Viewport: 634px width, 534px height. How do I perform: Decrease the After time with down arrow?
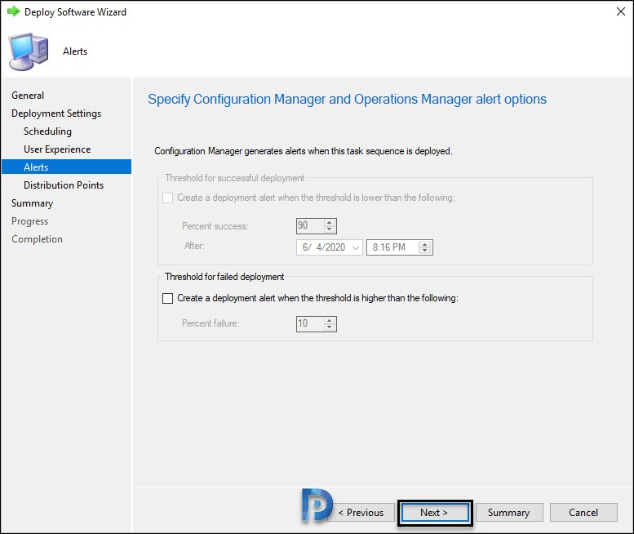424,251
